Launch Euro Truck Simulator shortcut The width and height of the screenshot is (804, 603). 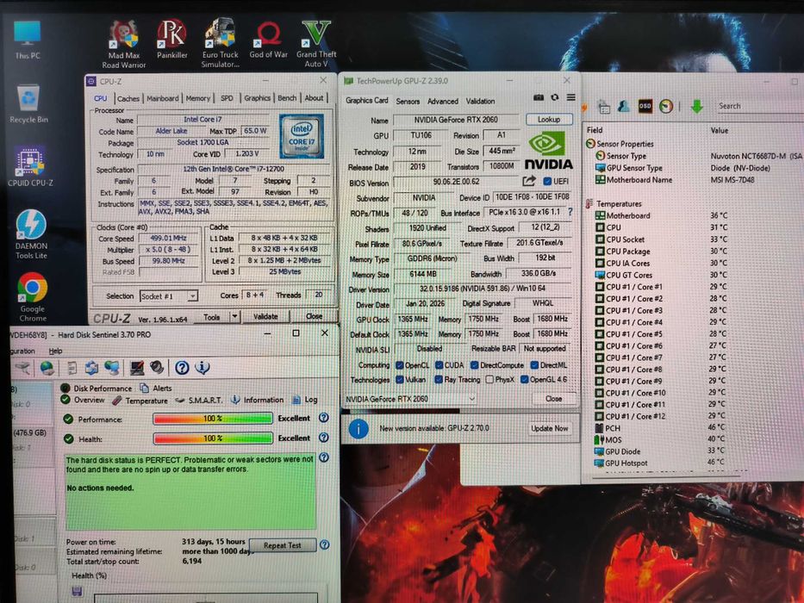click(x=220, y=44)
